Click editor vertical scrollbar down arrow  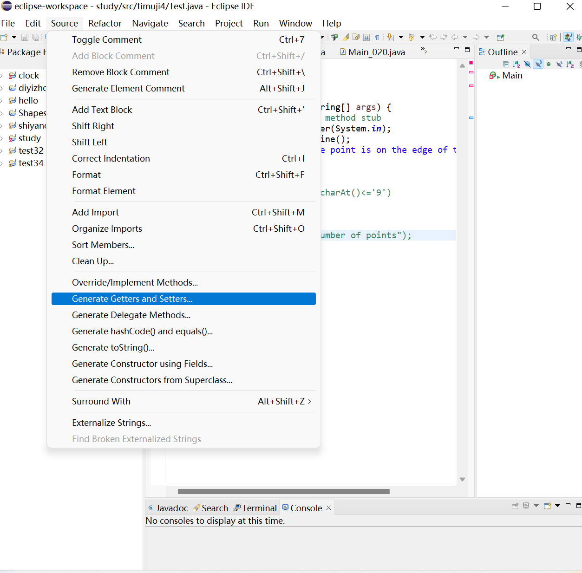pyautogui.click(x=462, y=479)
